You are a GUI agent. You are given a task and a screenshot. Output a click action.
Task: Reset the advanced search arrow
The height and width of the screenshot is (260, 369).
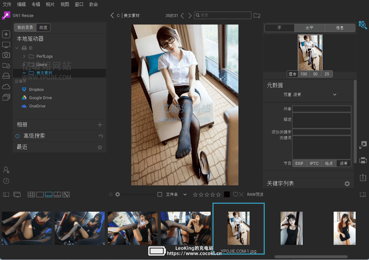[x=101, y=136]
